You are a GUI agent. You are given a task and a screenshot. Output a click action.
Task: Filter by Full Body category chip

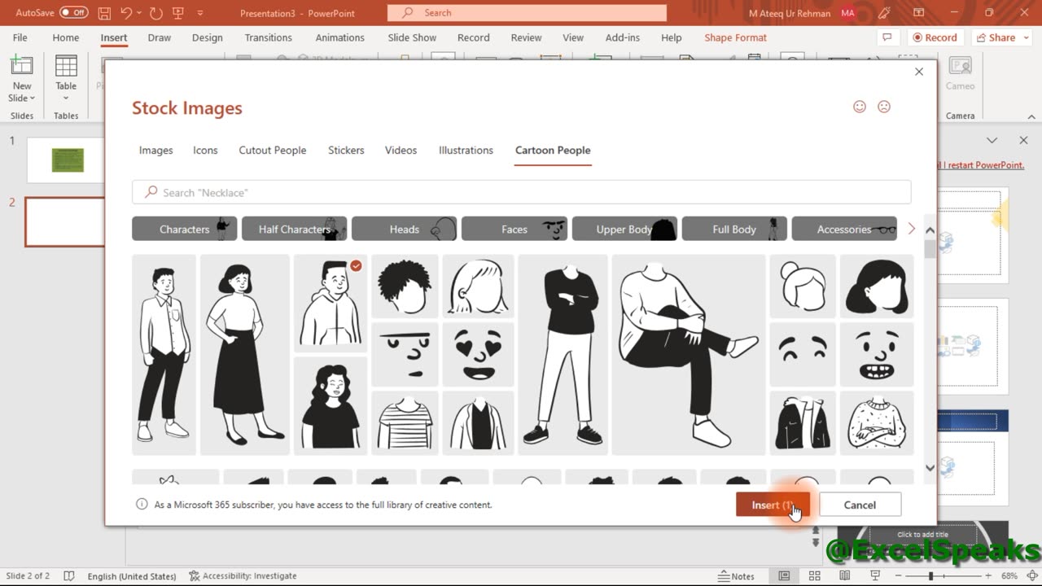734,229
